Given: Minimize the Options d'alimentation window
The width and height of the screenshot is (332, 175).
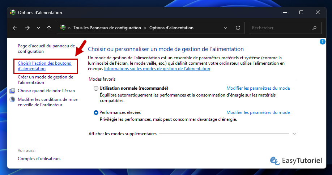Looking at the screenshot, I should (x=285, y=13).
